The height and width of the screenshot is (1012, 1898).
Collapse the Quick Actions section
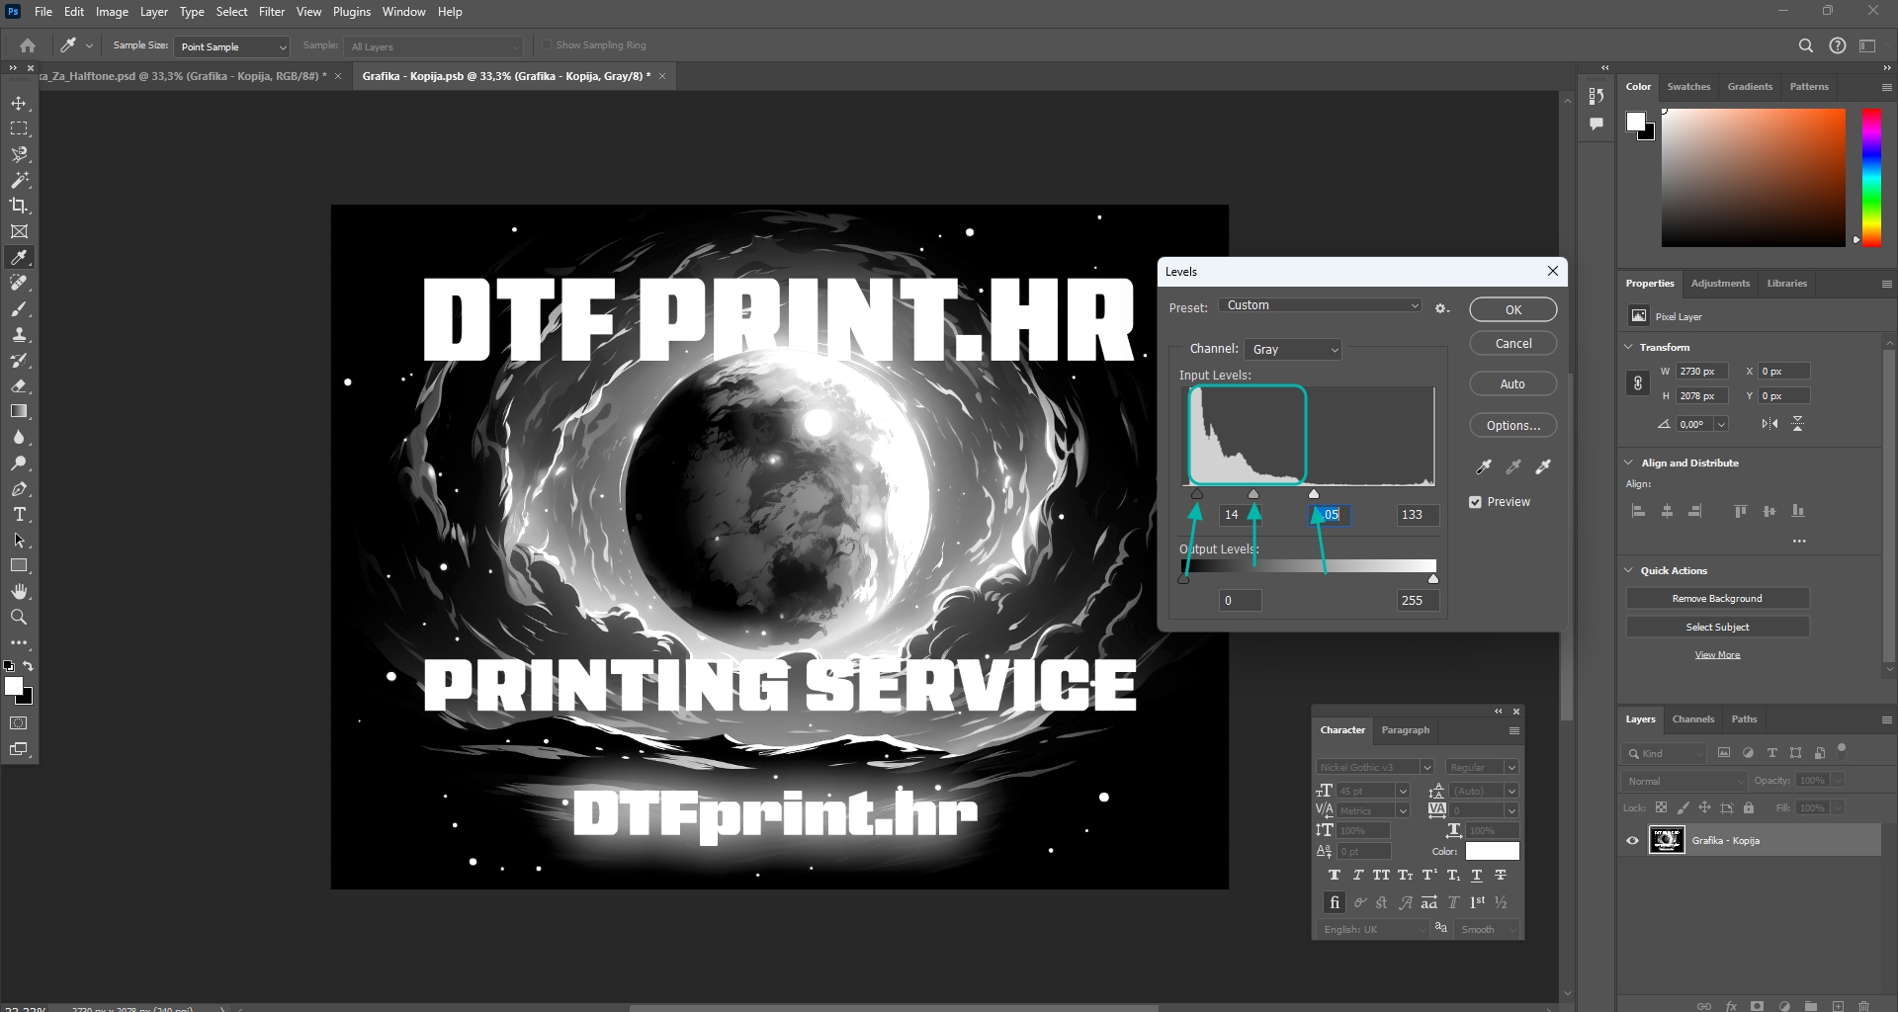click(x=1629, y=570)
